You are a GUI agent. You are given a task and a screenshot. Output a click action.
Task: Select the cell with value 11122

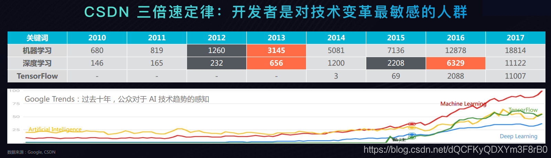pyautogui.click(x=516, y=63)
